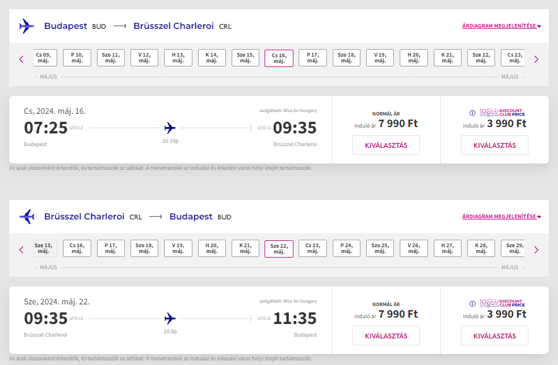Open the Wizz Discount Club info icon, outbound flight
The height and width of the screenshot is (365, 558).
point(473,113)
